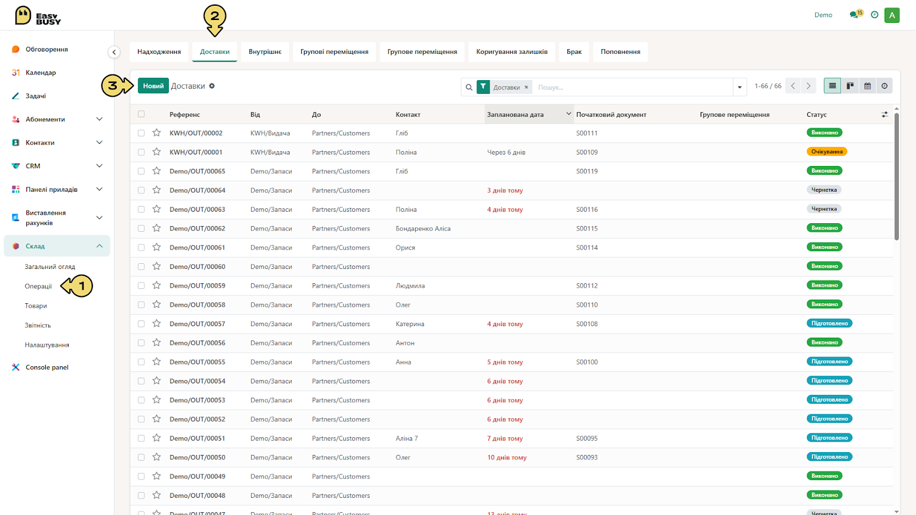Star the Demo/OUT/00060 record
The width and height of the screenshot is (916, 515).
click(156, 266)
